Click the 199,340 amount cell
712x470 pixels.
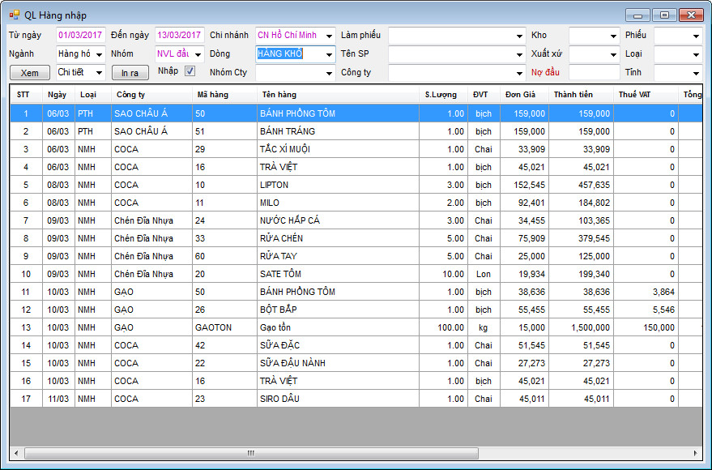click(581, 274)
